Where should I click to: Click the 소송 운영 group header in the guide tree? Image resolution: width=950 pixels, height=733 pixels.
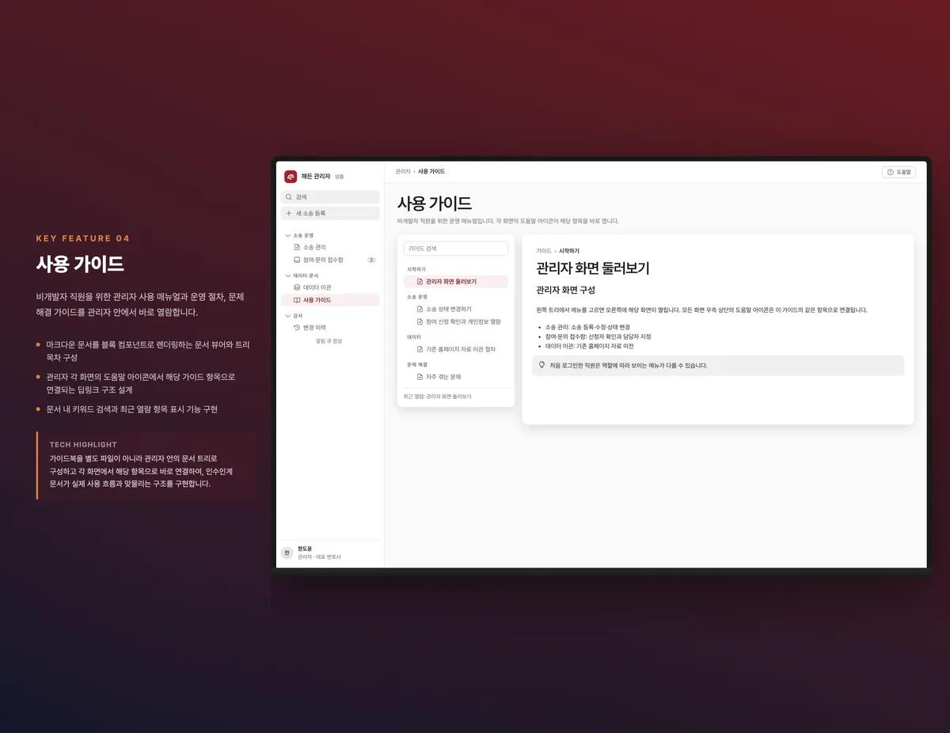coord(417,297)
